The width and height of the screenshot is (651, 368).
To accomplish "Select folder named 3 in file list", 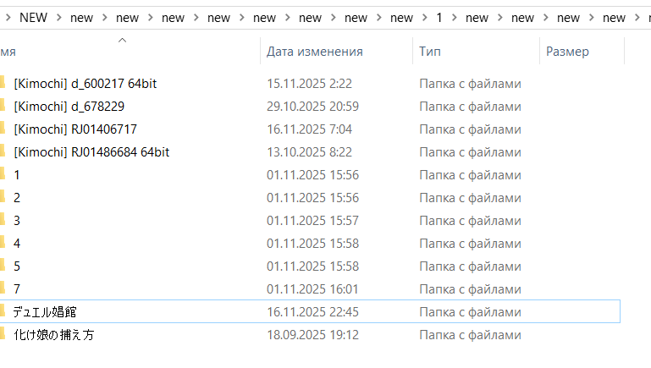I will [x=17, y=221].
